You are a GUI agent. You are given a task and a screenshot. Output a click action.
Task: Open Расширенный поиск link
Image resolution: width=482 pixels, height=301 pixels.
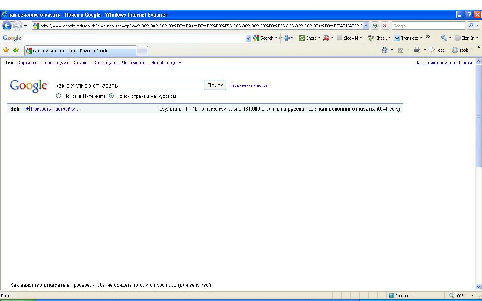pyautogui.click(x=249, y=85)
